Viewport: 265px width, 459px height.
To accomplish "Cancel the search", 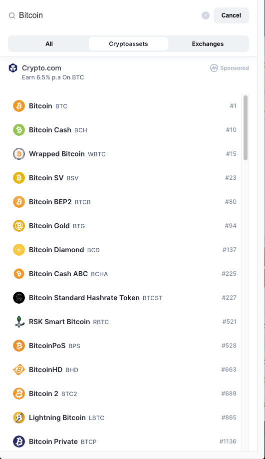I will tap(231, 15).
